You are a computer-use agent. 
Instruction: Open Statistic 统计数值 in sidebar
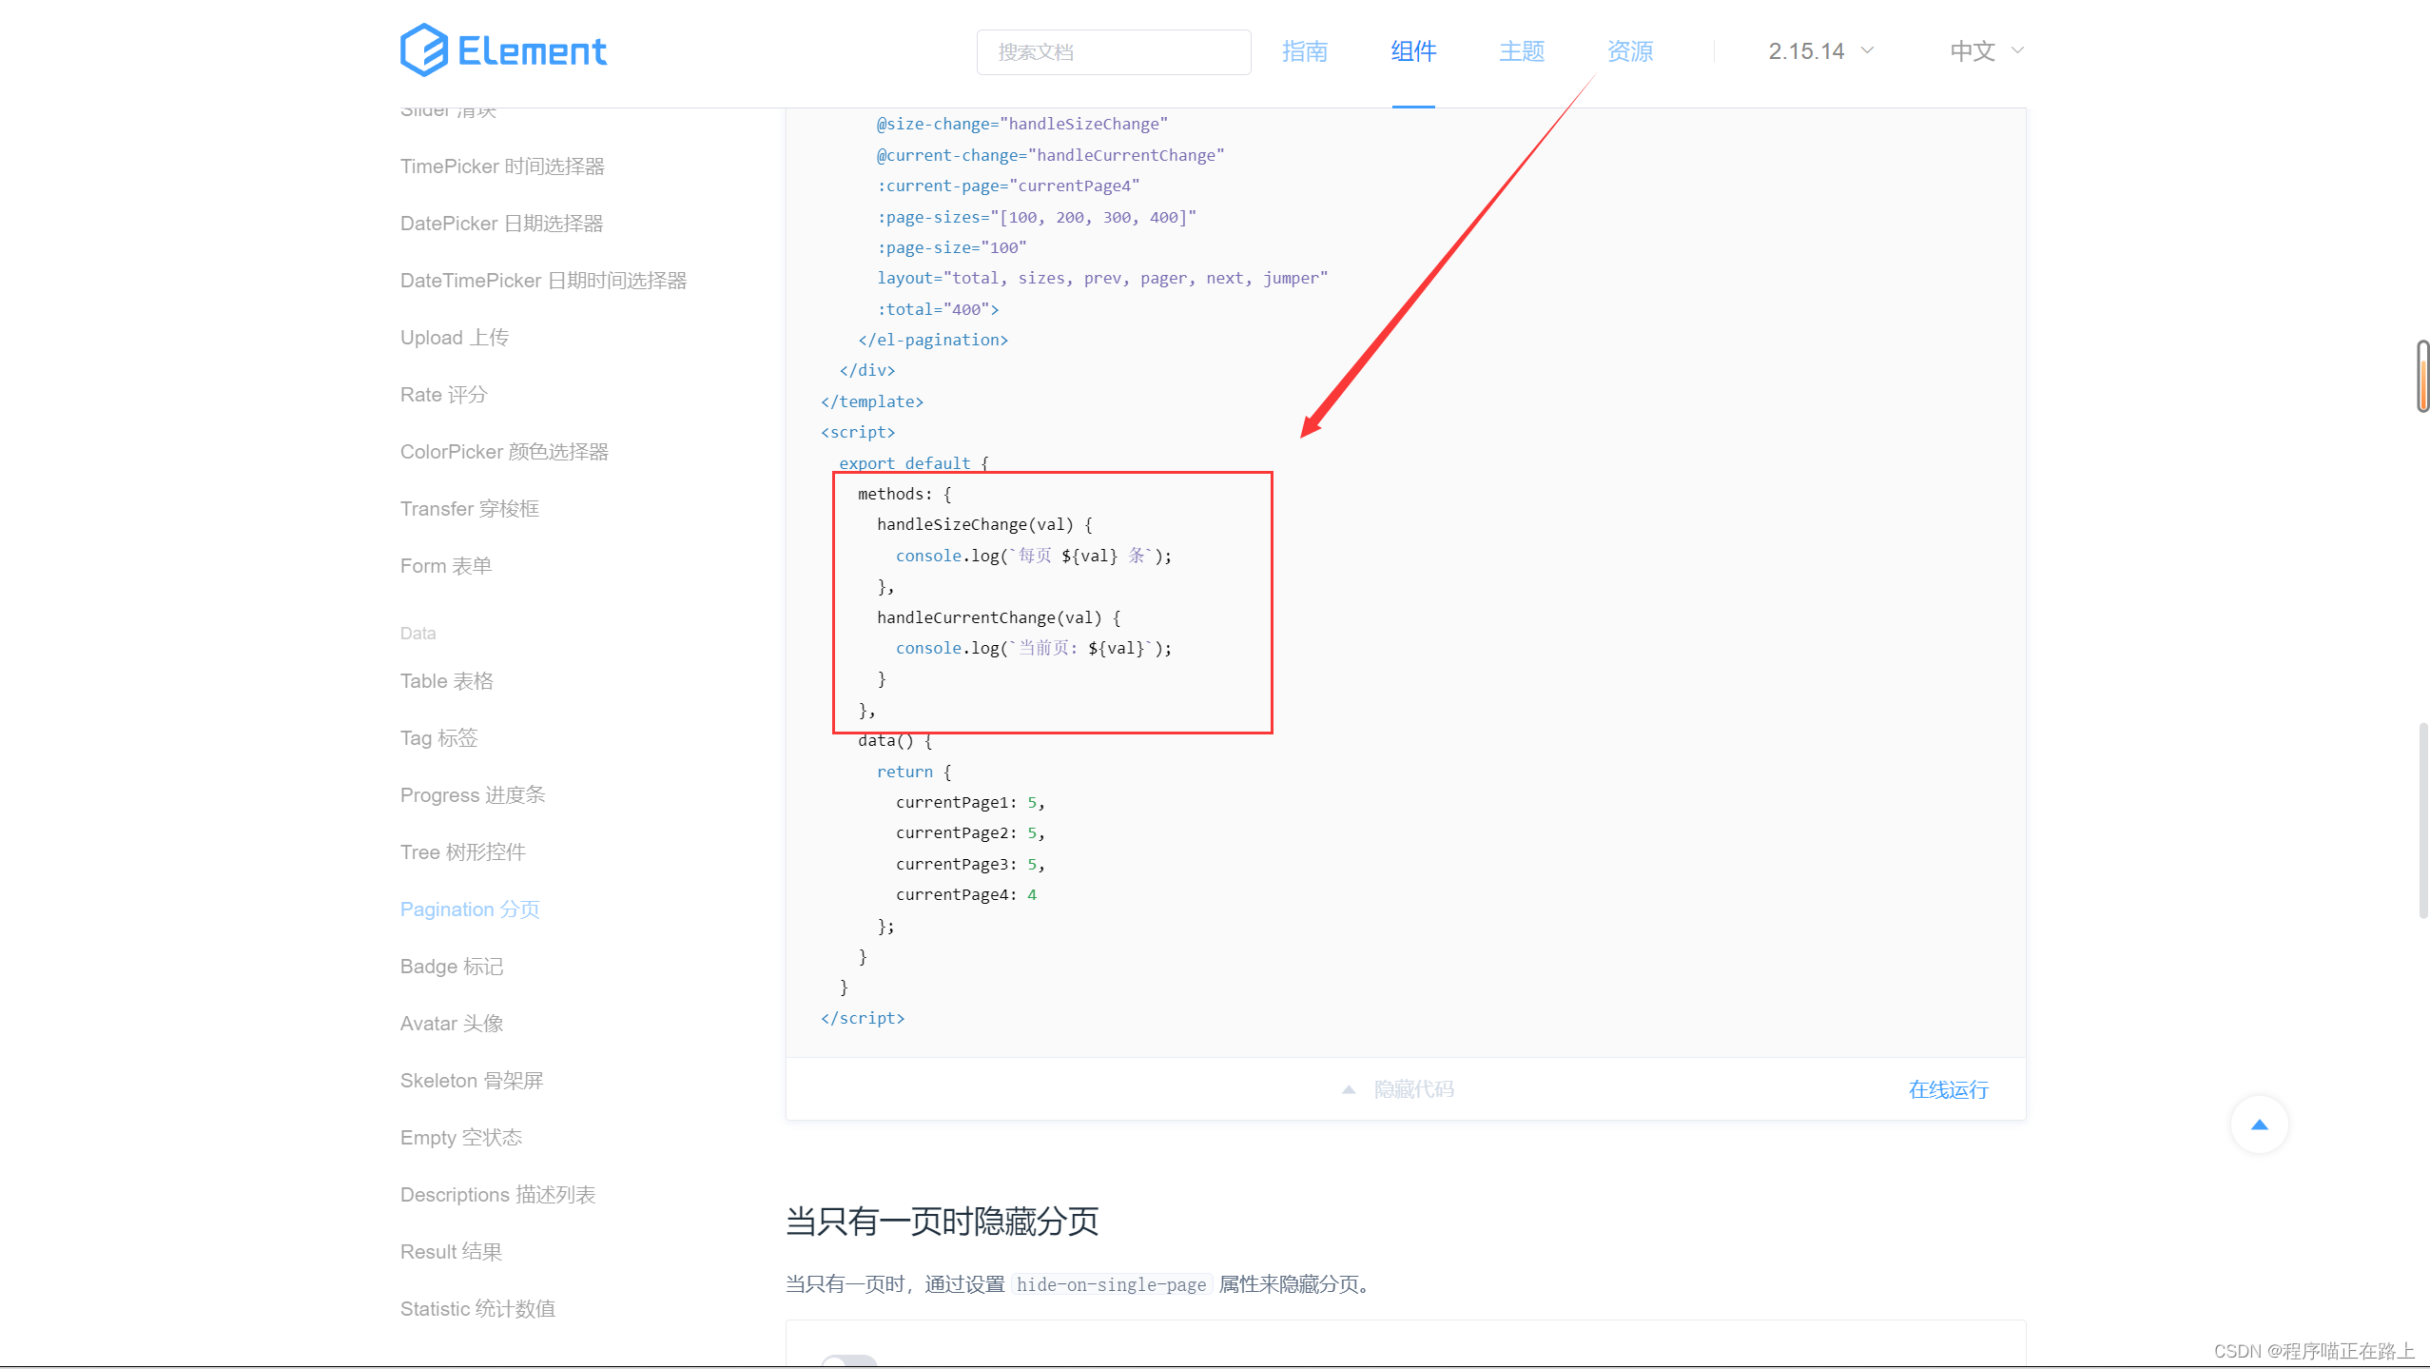click(x=477, y=1309)
